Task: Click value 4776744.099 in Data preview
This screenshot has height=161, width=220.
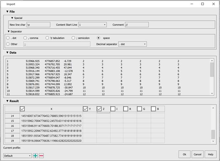Action: (52, 84)
